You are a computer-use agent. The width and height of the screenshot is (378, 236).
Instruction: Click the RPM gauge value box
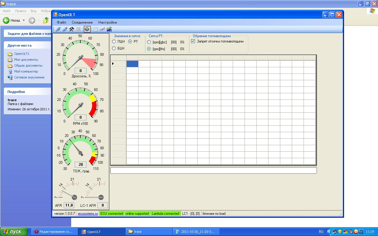81,117
